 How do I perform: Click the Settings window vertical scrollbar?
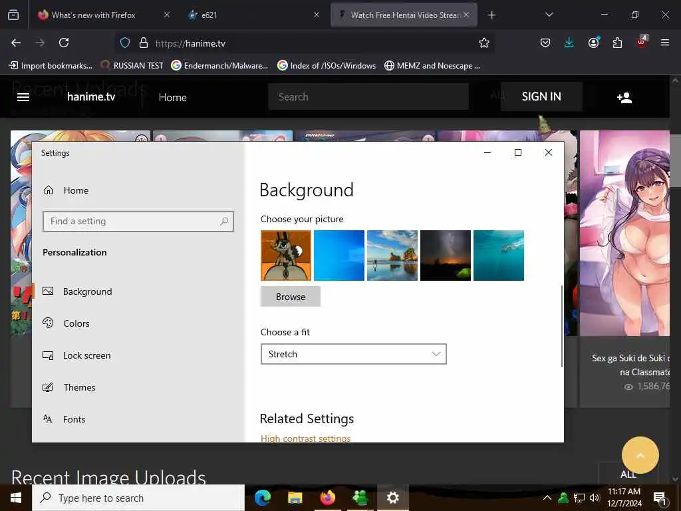click(561, 326)
